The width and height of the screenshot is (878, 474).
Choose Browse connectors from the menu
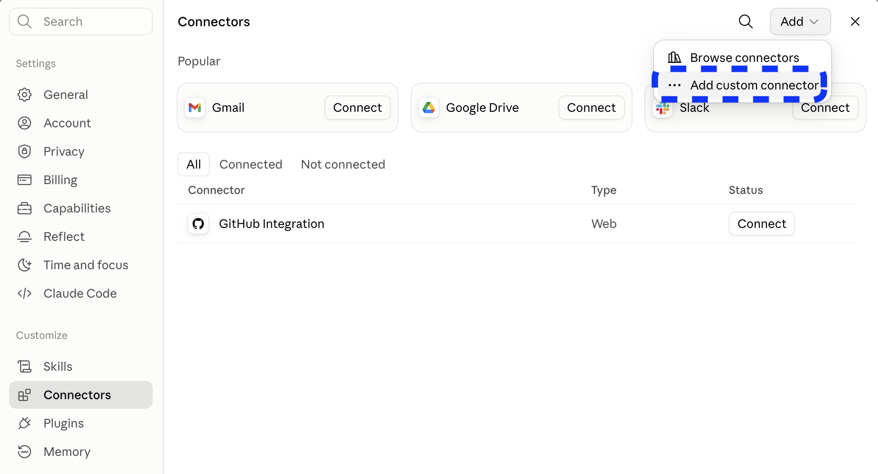[743, 58]
